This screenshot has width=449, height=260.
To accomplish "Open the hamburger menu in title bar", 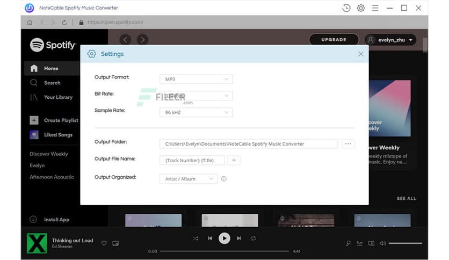I will tap(375, 8).
